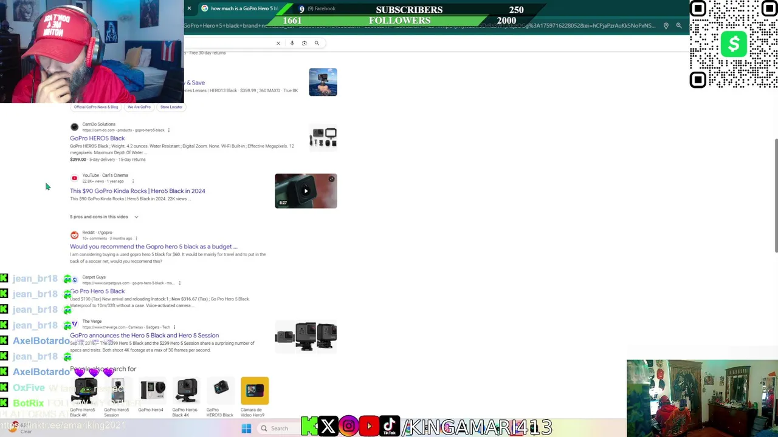
Task: Open 'This $90 GoPro Kinda Rocks' video link
Action: [x=137, y=191]
